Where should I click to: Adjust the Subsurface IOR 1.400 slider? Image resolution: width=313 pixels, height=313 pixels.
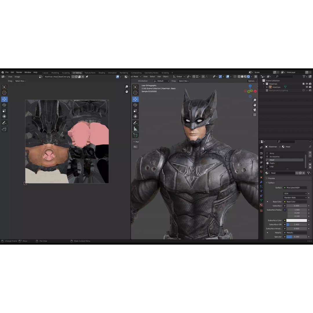coord(296,225)
